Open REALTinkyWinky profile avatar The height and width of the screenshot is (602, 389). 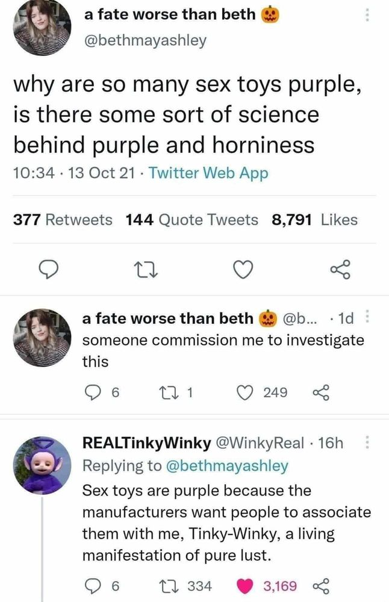point(42,465)
